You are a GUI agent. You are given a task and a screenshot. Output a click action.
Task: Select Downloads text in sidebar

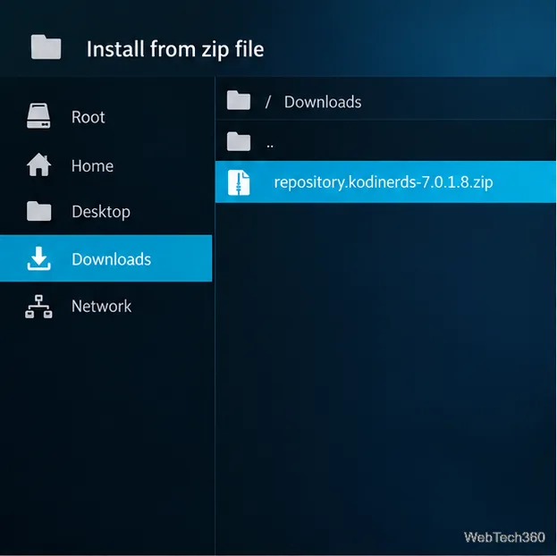coord(111,259)
